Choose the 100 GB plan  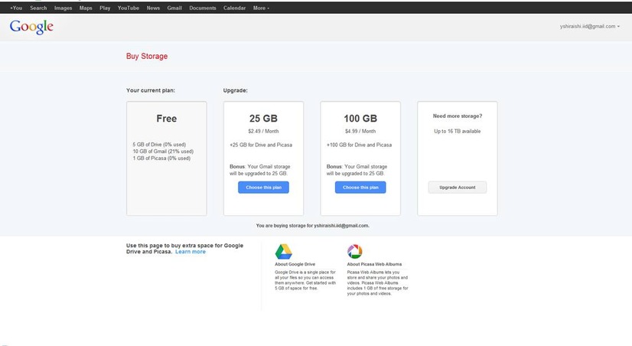pyautogui.click(x=360, y=187)
